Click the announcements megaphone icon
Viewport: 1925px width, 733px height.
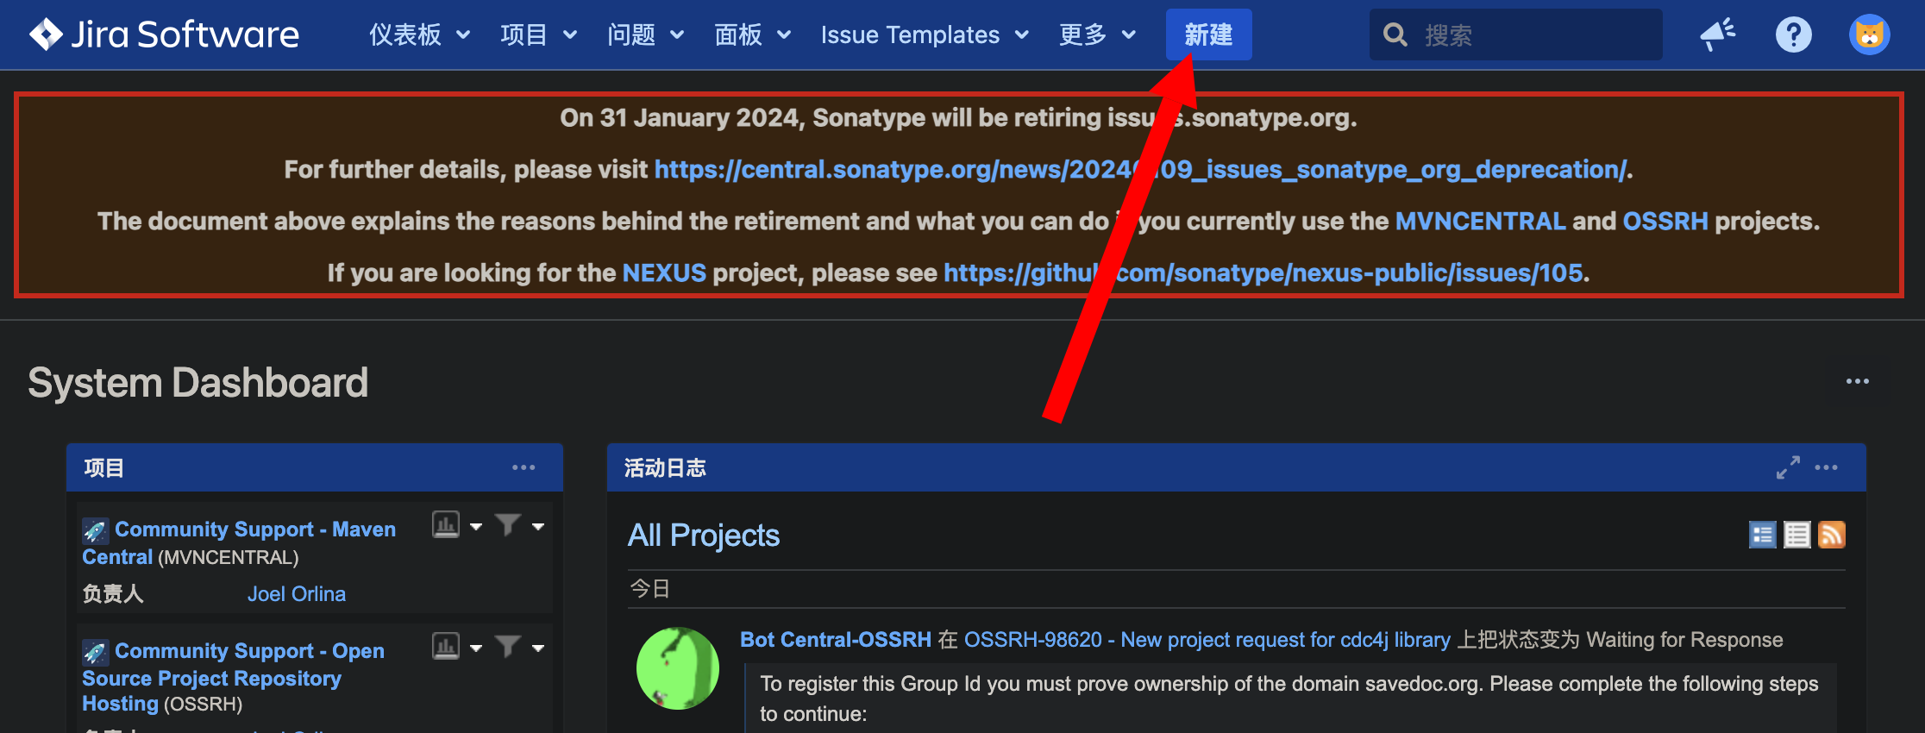pos(1717,34)
